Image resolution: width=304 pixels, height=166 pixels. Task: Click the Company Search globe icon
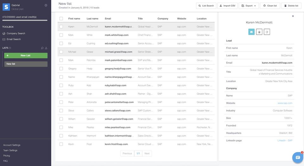[4, 34]
